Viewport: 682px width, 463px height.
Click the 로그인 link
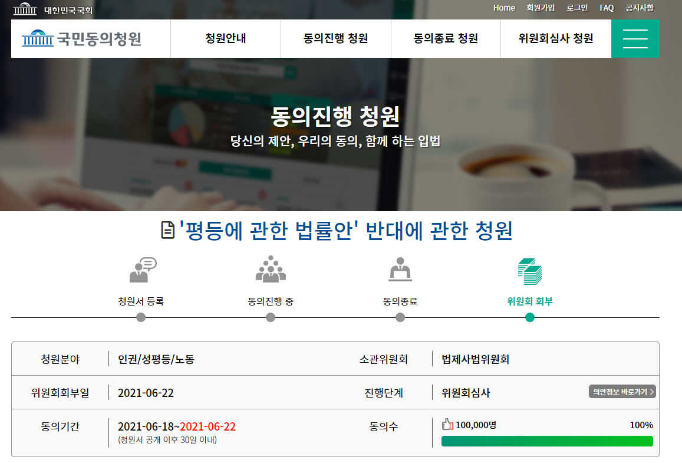pyautogui.click(x=577, y=8)
